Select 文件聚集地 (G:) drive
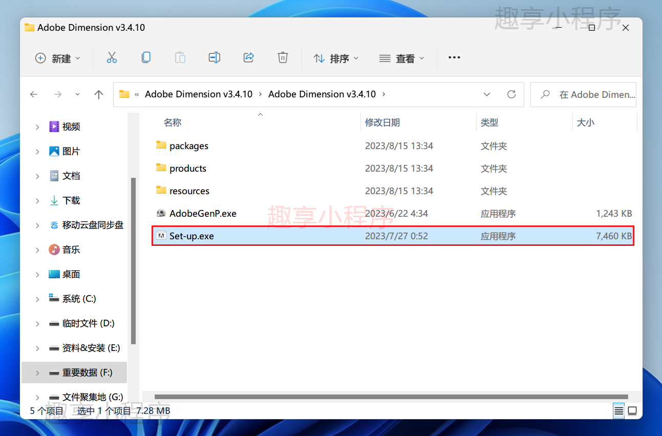662x436 pixels. coord(93,397)
